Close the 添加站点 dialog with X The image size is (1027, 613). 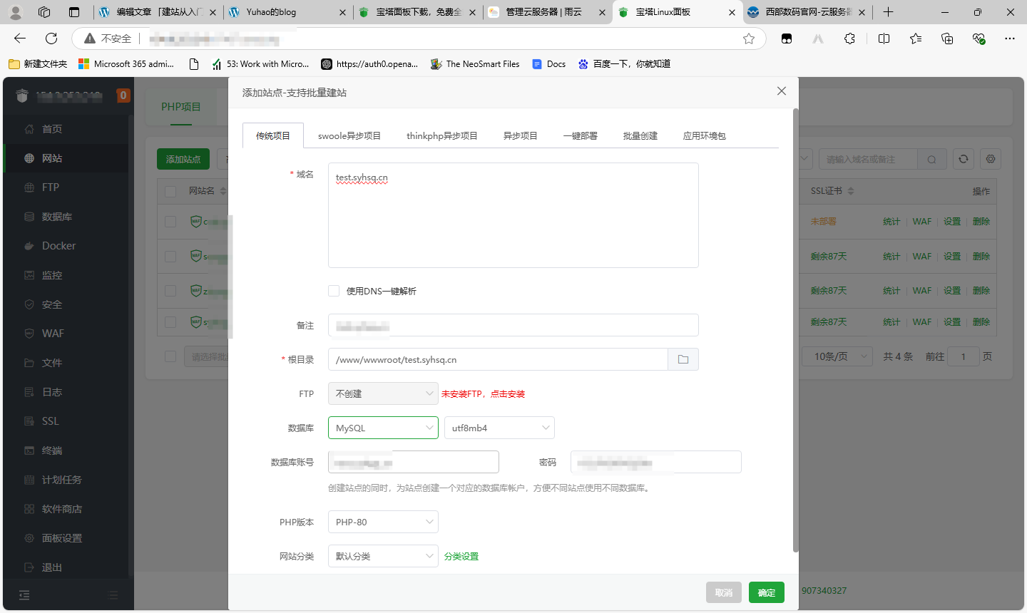[782, 91]
